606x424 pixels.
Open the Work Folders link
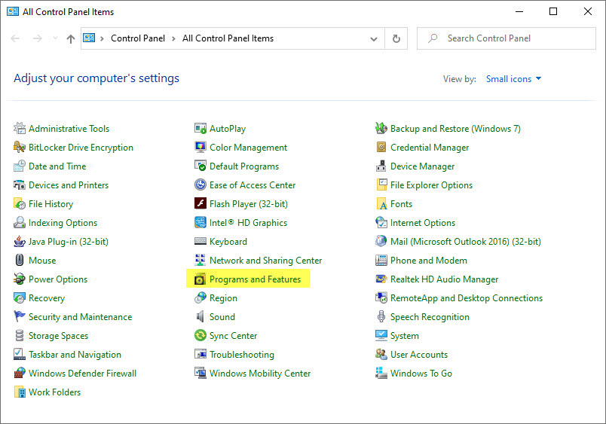click(54, 392)
